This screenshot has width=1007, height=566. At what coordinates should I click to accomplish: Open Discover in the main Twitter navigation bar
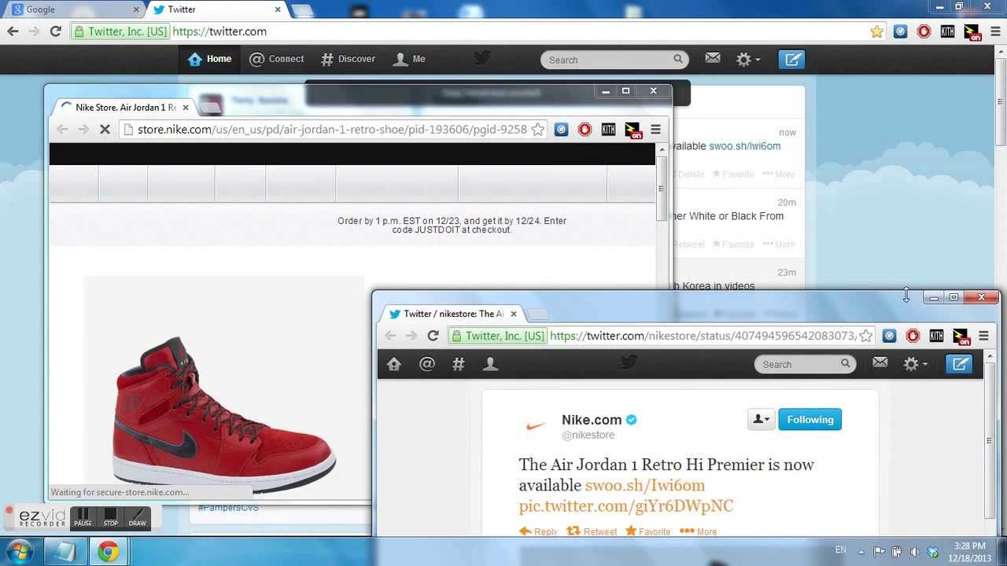click(348, 59)
